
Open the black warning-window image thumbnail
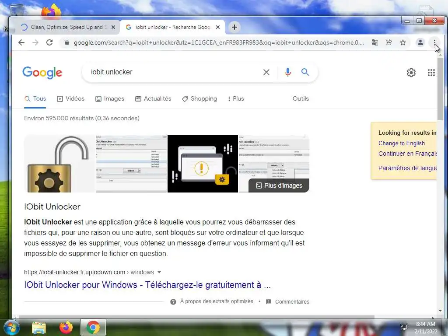(203, 164)
